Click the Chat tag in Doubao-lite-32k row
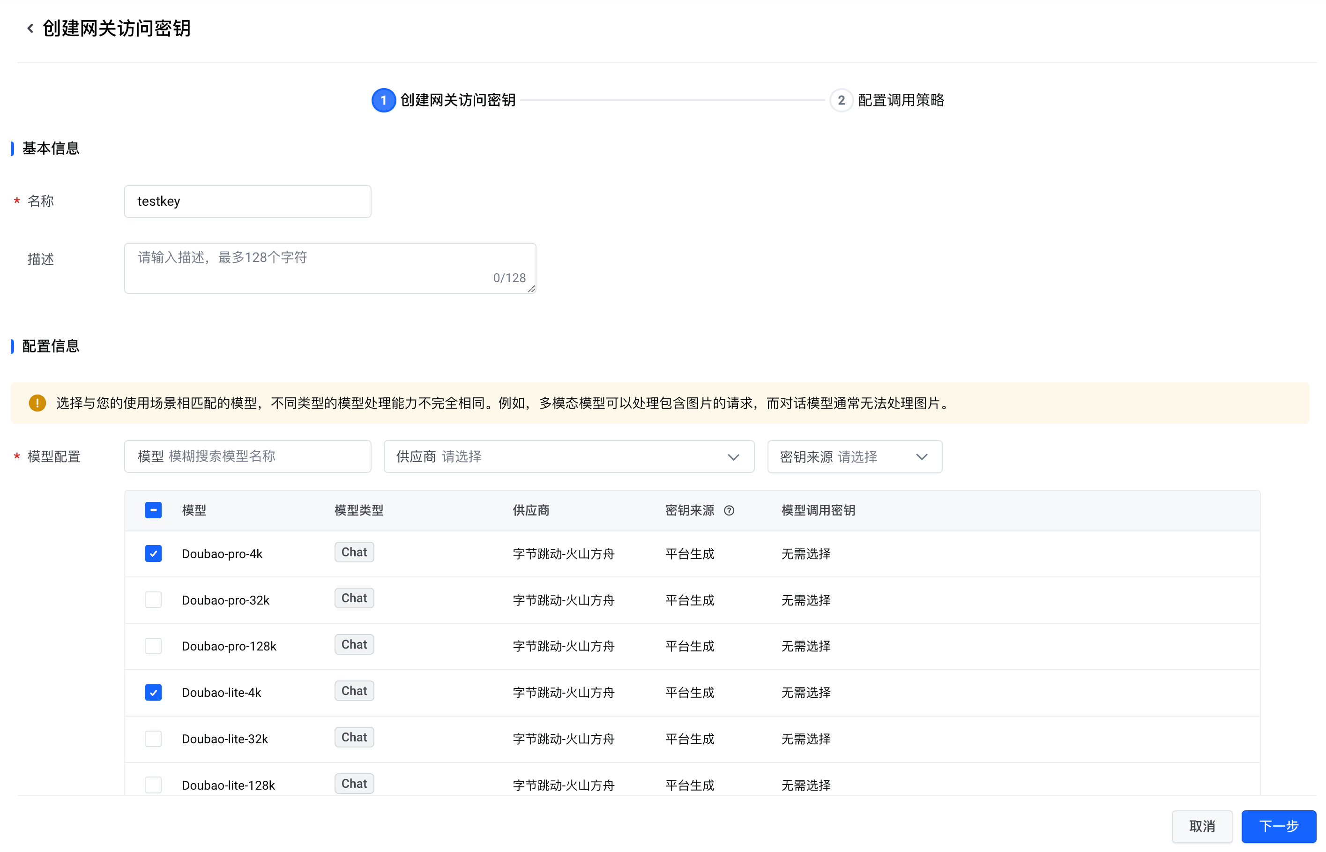The image size is (1326, 852). 354,737
